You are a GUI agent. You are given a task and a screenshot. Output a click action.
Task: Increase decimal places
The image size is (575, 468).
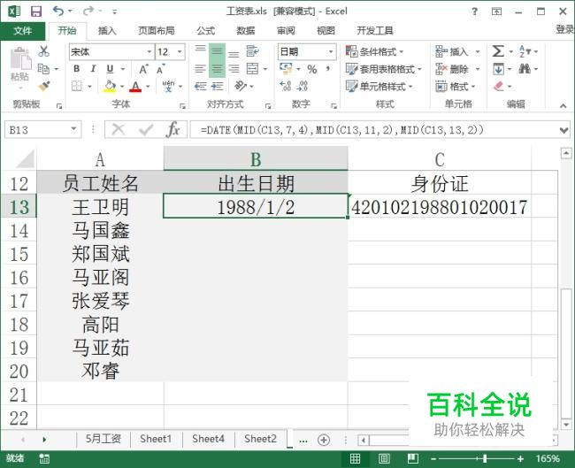click(286, 86)
